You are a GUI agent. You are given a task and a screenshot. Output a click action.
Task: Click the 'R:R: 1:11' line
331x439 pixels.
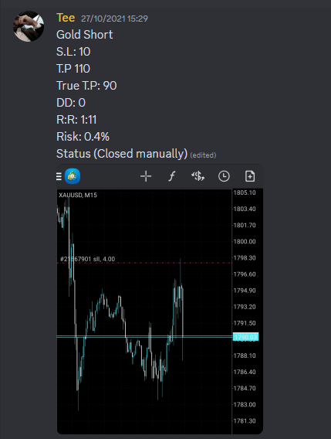coord(76,120)
